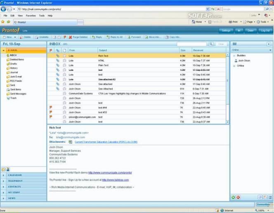Image resolution: width=274 pixels, height=213 pixels.
Task: Collapse the Buddies group
Action: click(x=234, y=56)
